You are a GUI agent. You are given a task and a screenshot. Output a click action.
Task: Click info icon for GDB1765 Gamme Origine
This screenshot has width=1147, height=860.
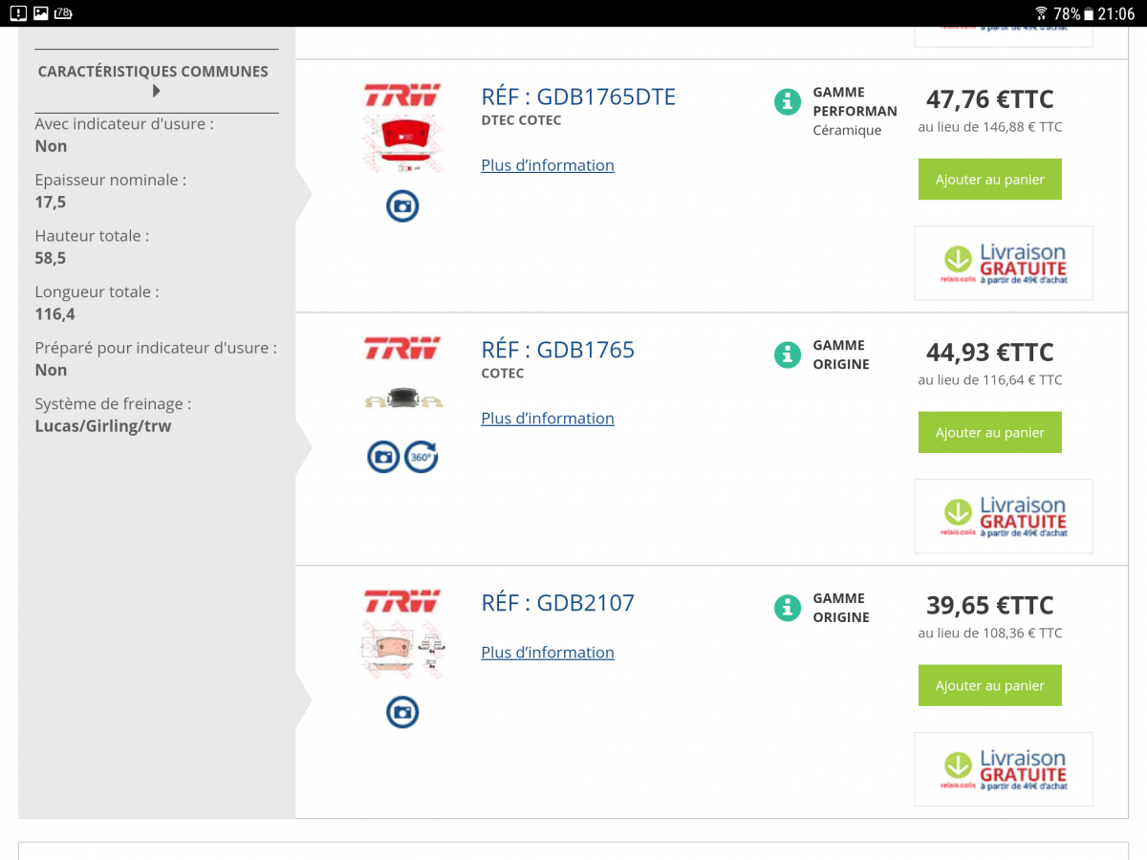(x=787, y=355)
